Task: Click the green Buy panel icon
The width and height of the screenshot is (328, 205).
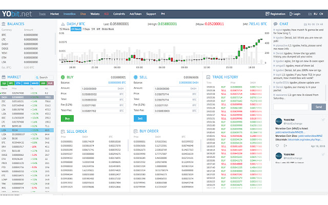Action: (63, 77)
